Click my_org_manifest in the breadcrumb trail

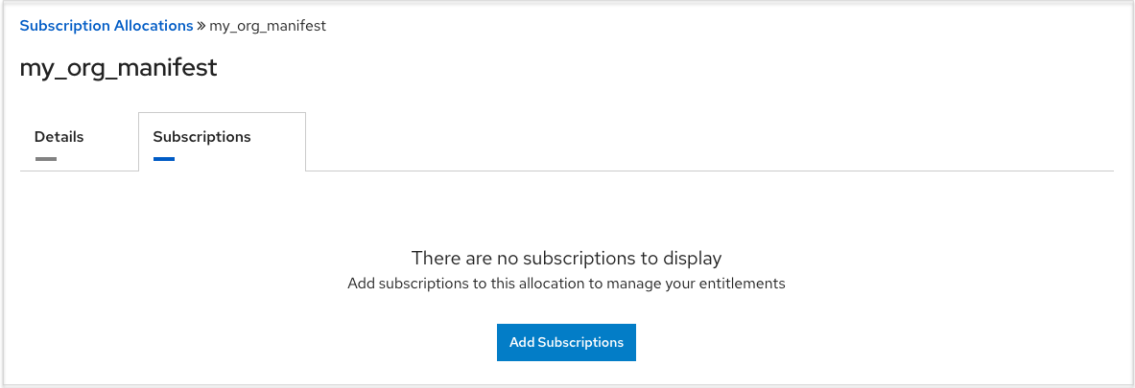268,26
